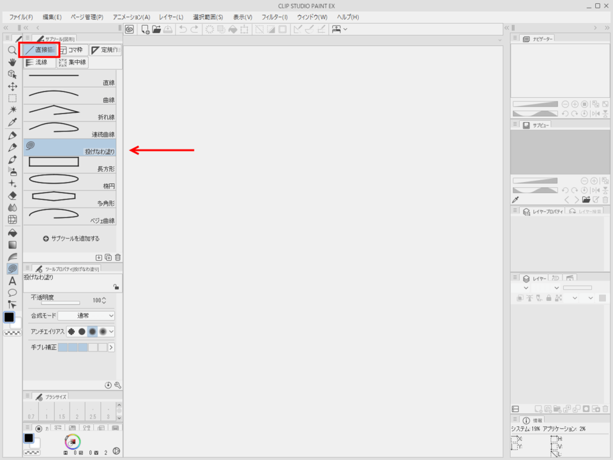The height and width of the screenshot is (460, 613).
Task: Open the navigator palette menu
Action: point(515,38)
